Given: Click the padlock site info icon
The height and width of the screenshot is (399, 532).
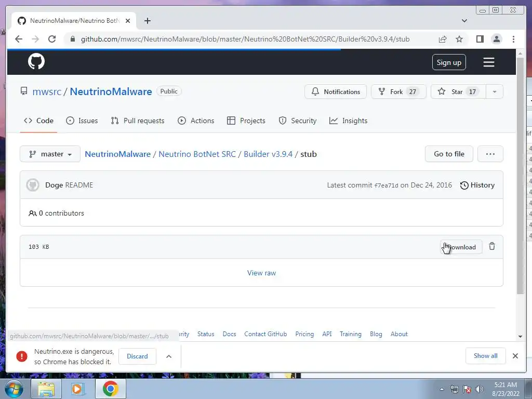Looking at the screenshot, I should click(x=72, y=39).
